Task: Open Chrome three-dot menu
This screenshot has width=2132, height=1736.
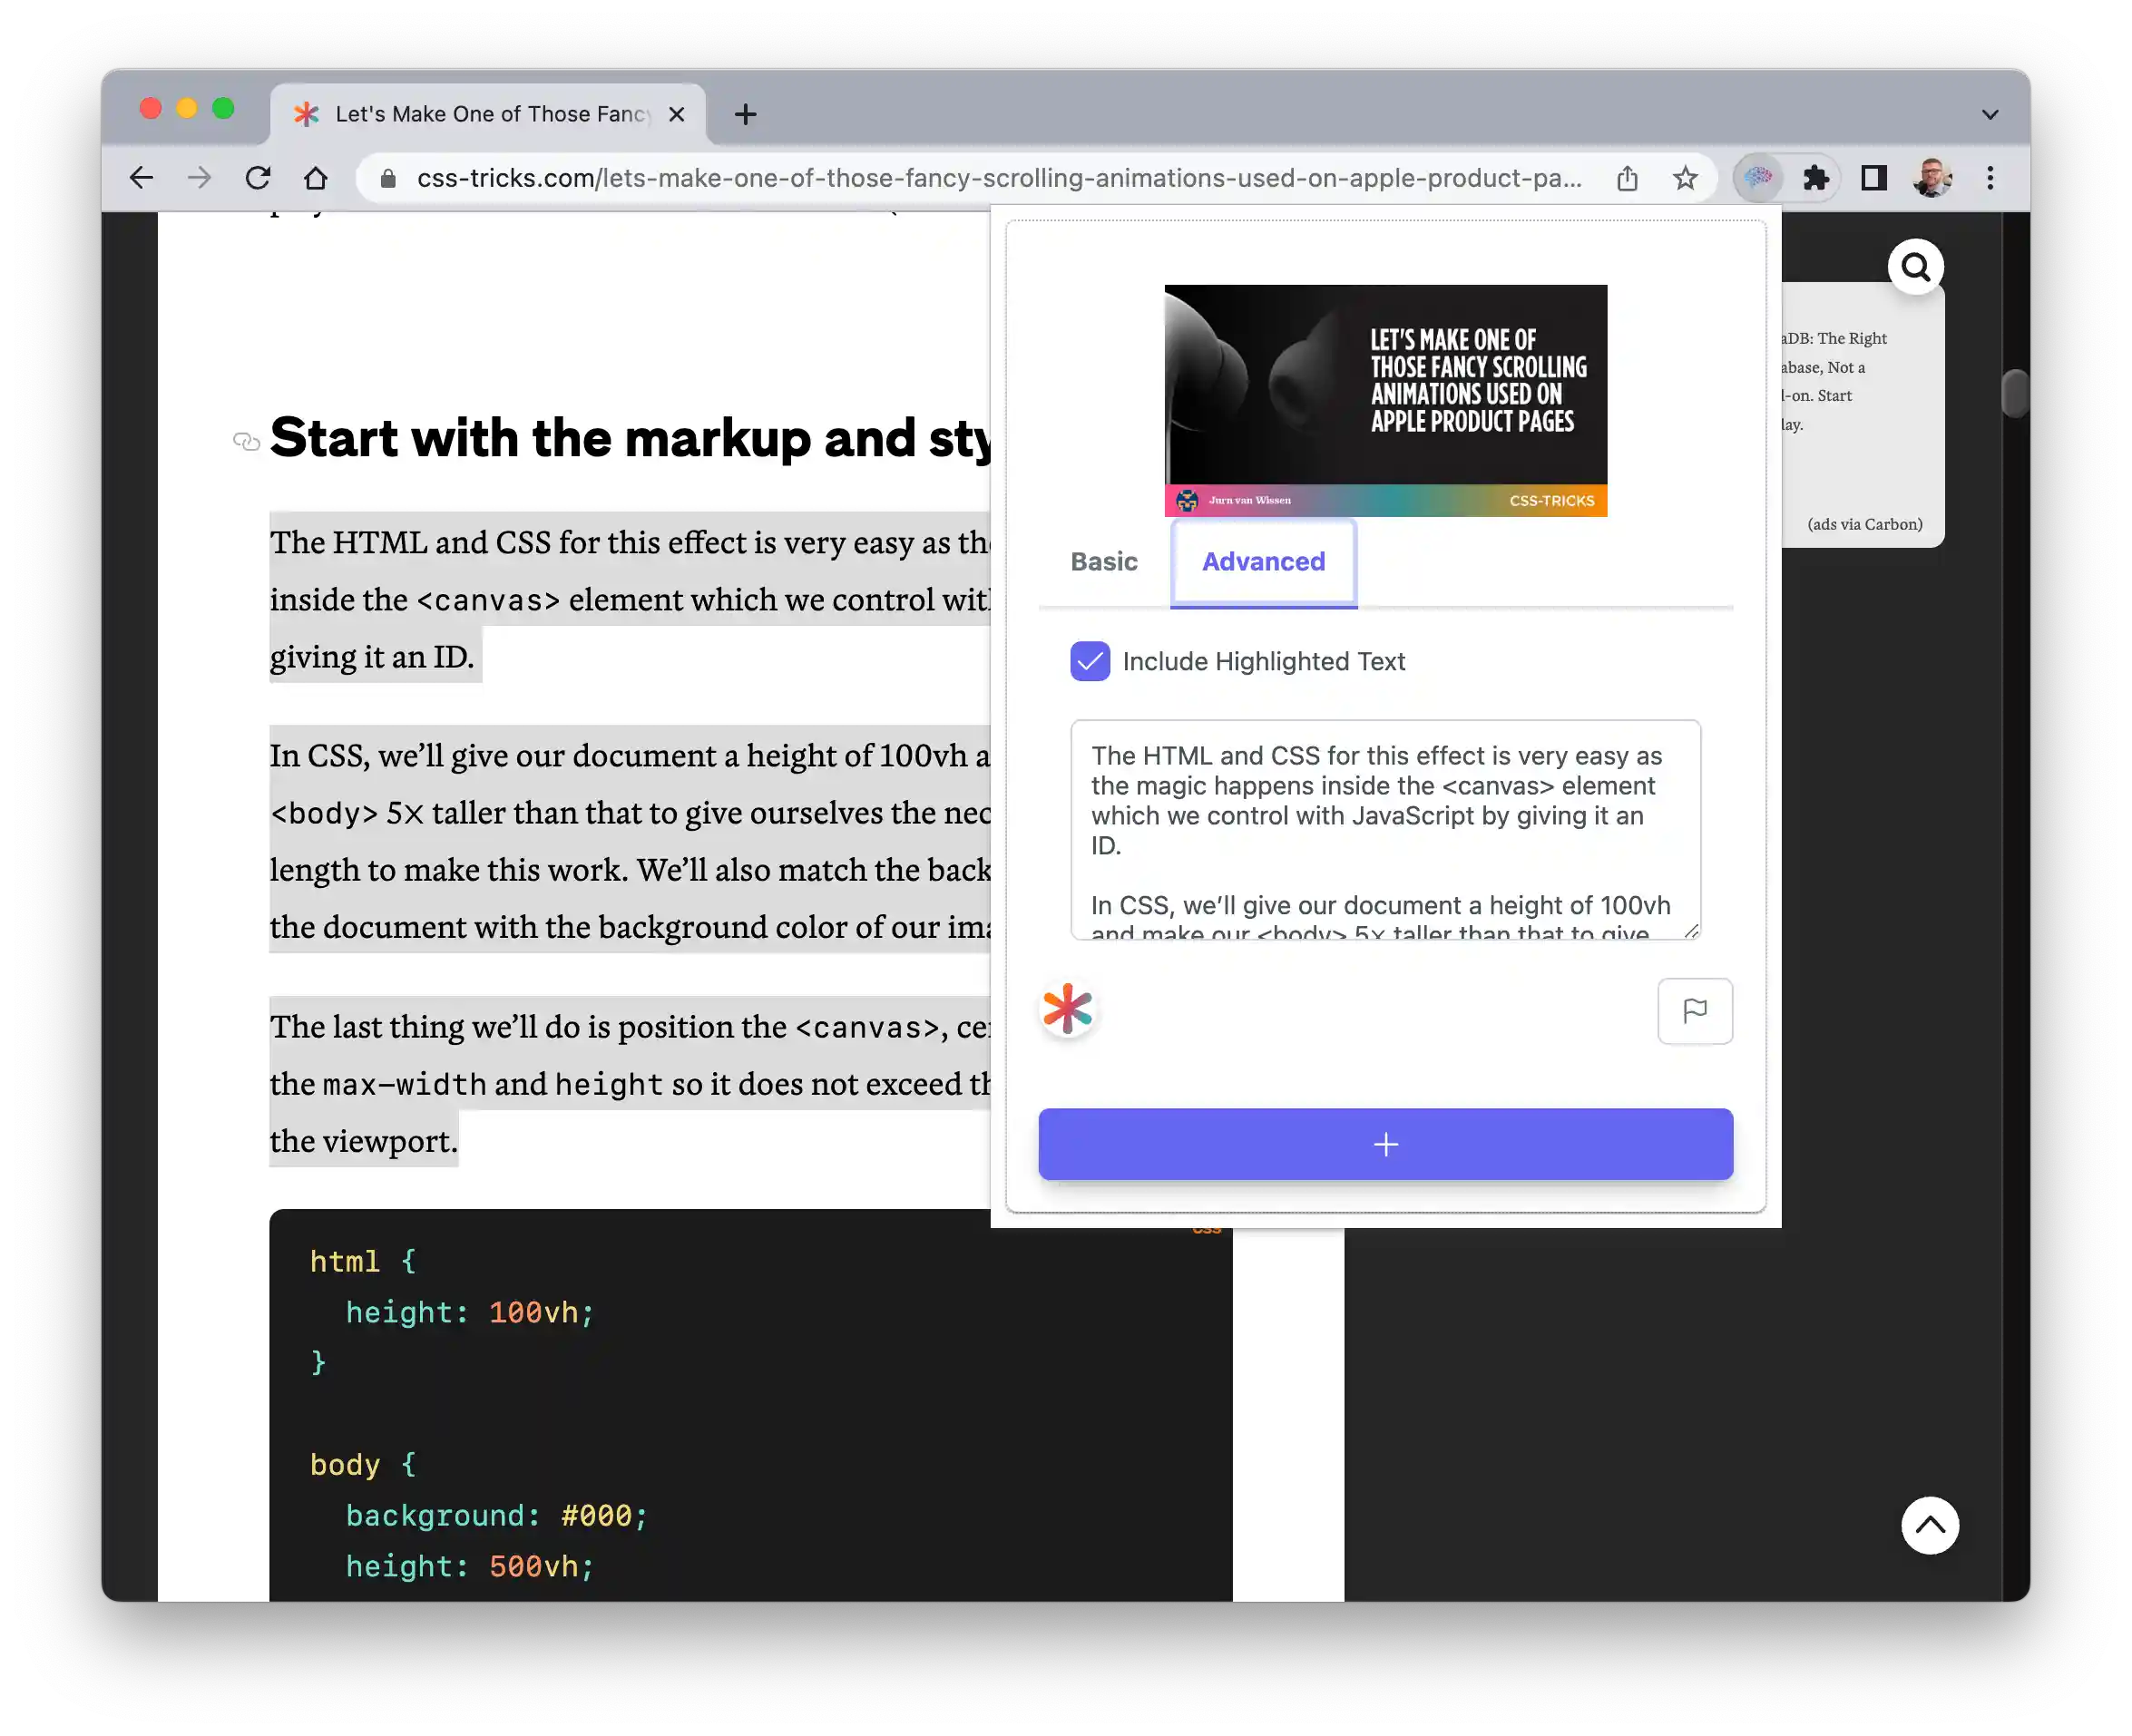Action: 1990,178
